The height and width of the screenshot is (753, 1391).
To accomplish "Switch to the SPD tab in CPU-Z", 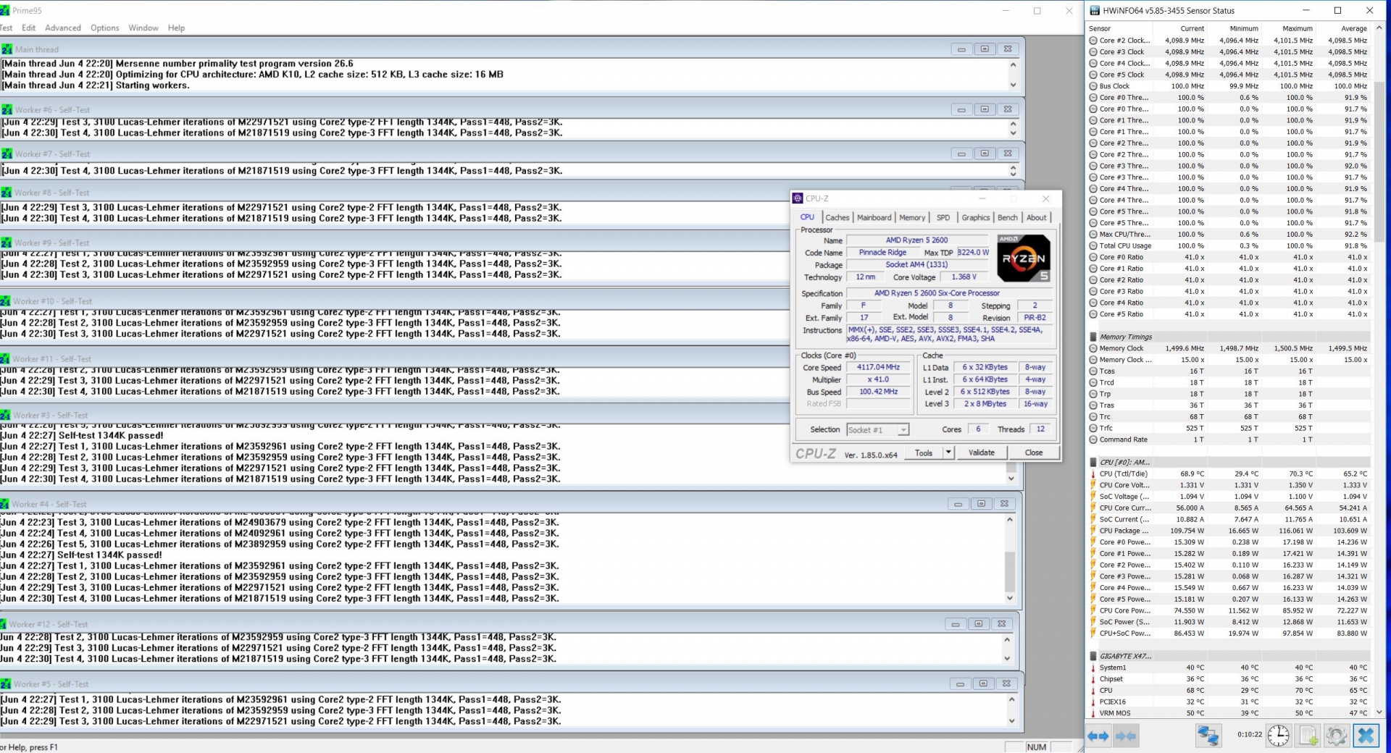I will click(943, 217).
